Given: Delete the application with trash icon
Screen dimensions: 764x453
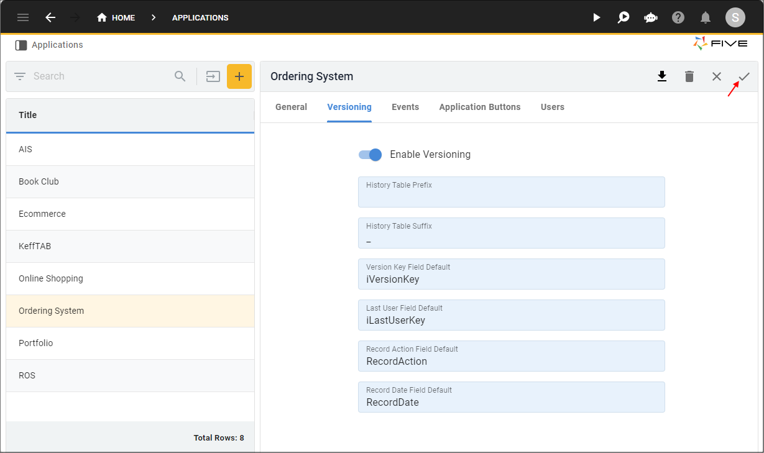Looking at the screenshot, I should click(x=689, y=76).
